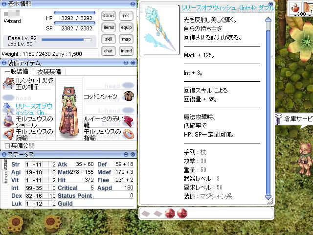Screen dimensions: 313x235
Task: Select the コットンシャツ armor icon
Action: coord(129,96)
